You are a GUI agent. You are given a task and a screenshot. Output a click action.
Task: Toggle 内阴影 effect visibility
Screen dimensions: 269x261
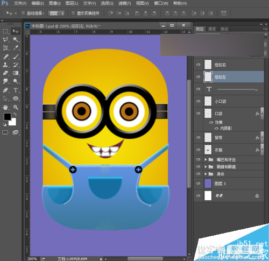point(216,129)
